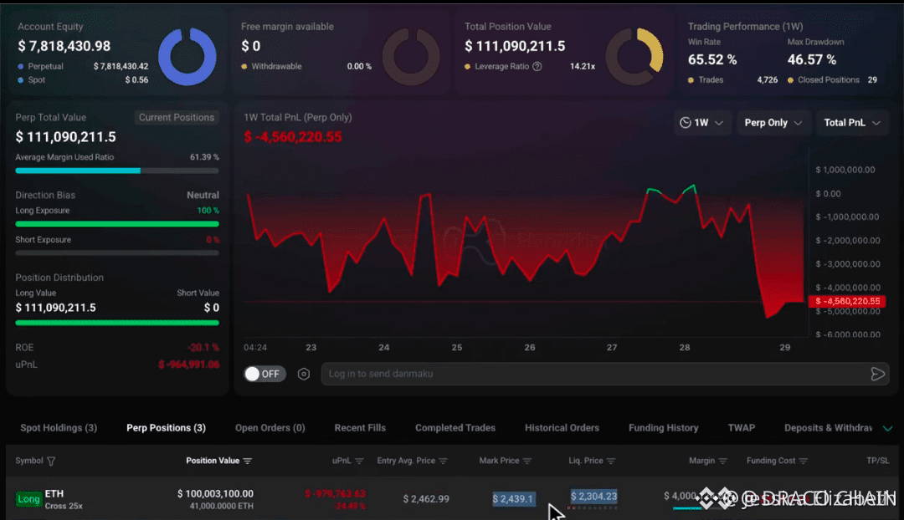Click ETH position value $100,003,100.00

click(215, 493)
